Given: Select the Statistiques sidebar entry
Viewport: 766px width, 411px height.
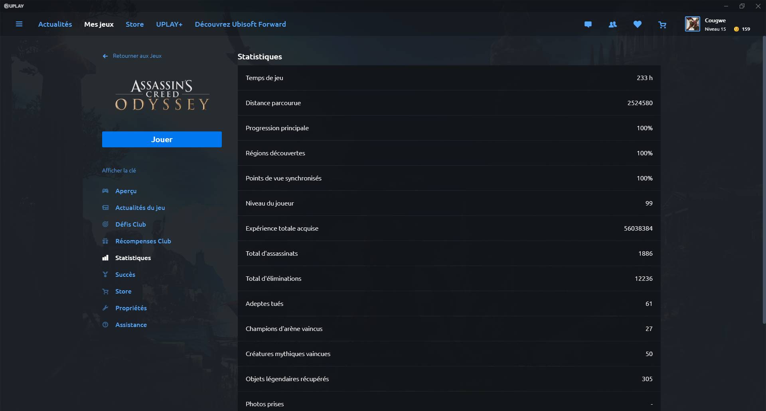Looking at the screenshot, I should click(133, 258).
